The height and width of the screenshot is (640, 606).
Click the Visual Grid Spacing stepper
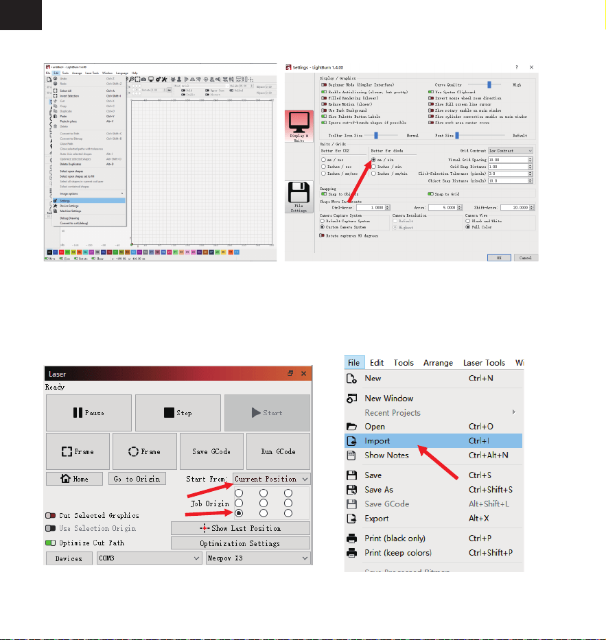coord(530,160)
